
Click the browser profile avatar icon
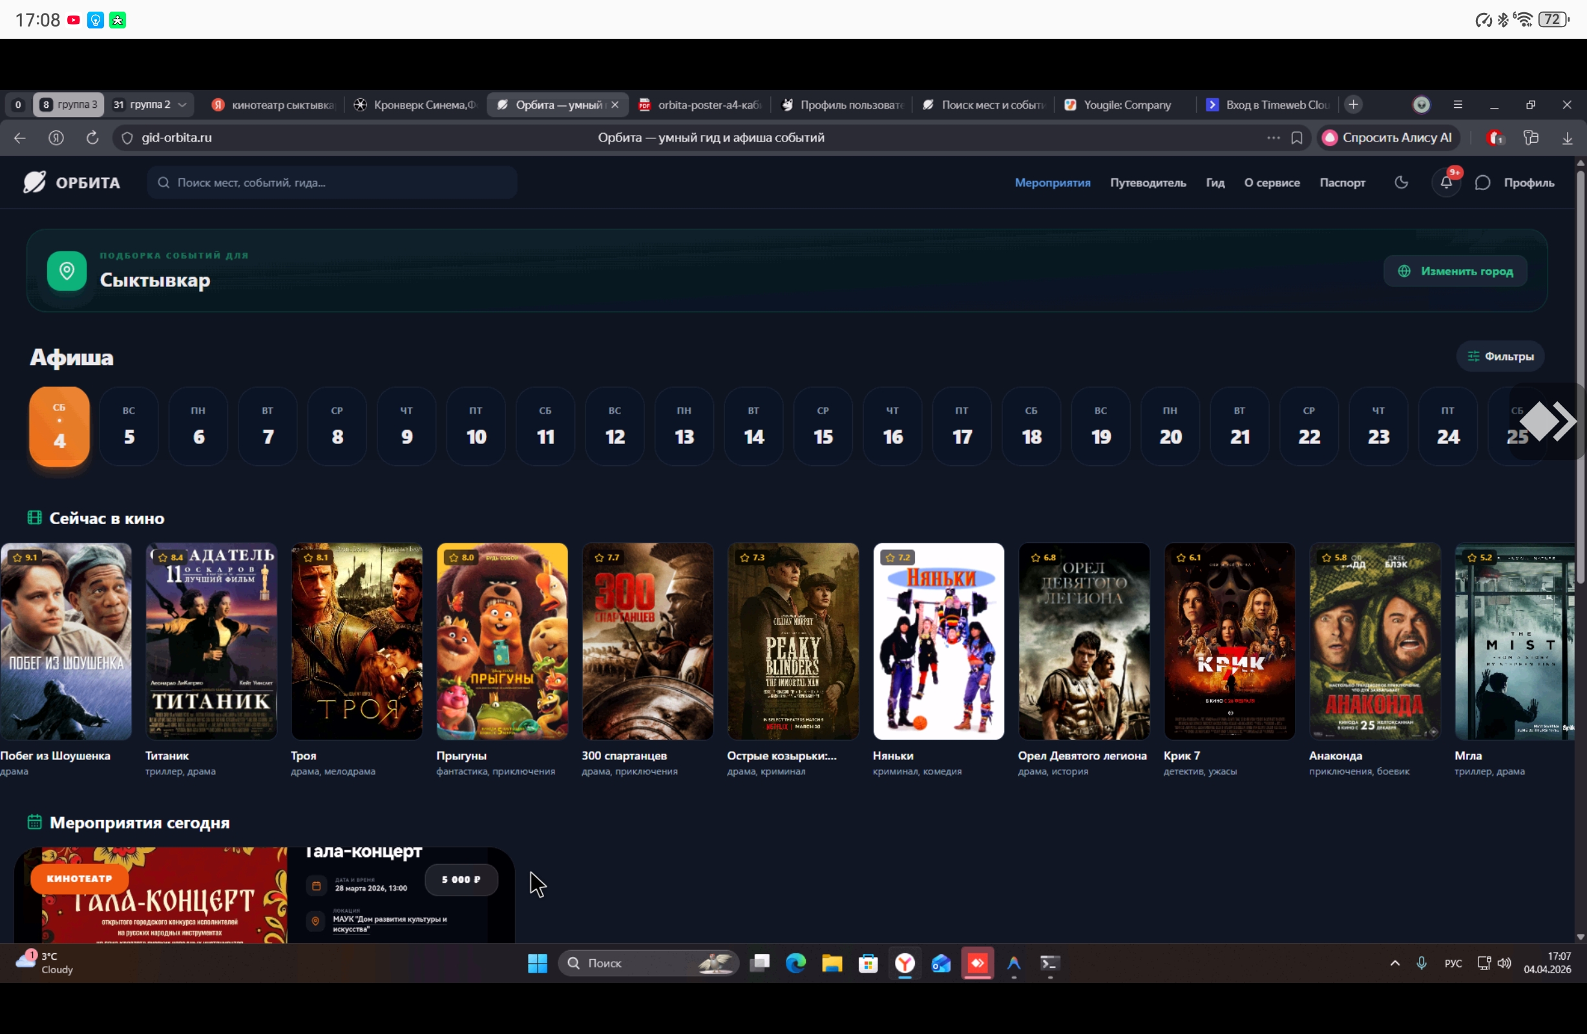coord(1422,105)
